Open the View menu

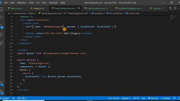click(x=31, y=3)
